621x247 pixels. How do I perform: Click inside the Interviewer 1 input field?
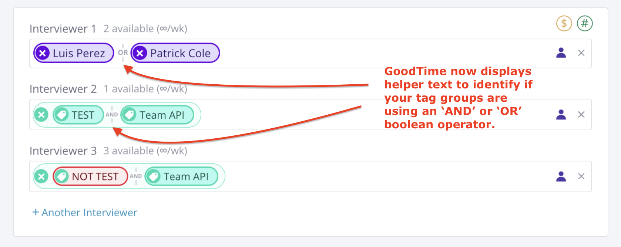click(370, 53)
